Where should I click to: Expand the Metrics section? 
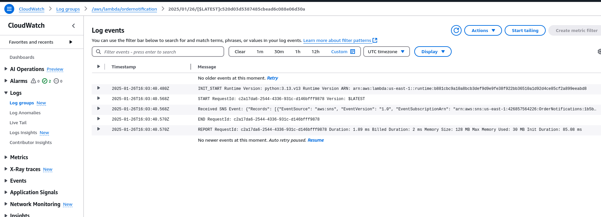click(x=6, y=157)
